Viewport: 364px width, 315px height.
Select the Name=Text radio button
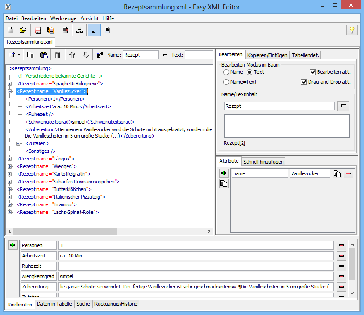pyautogui.click(x=226, y=82)
